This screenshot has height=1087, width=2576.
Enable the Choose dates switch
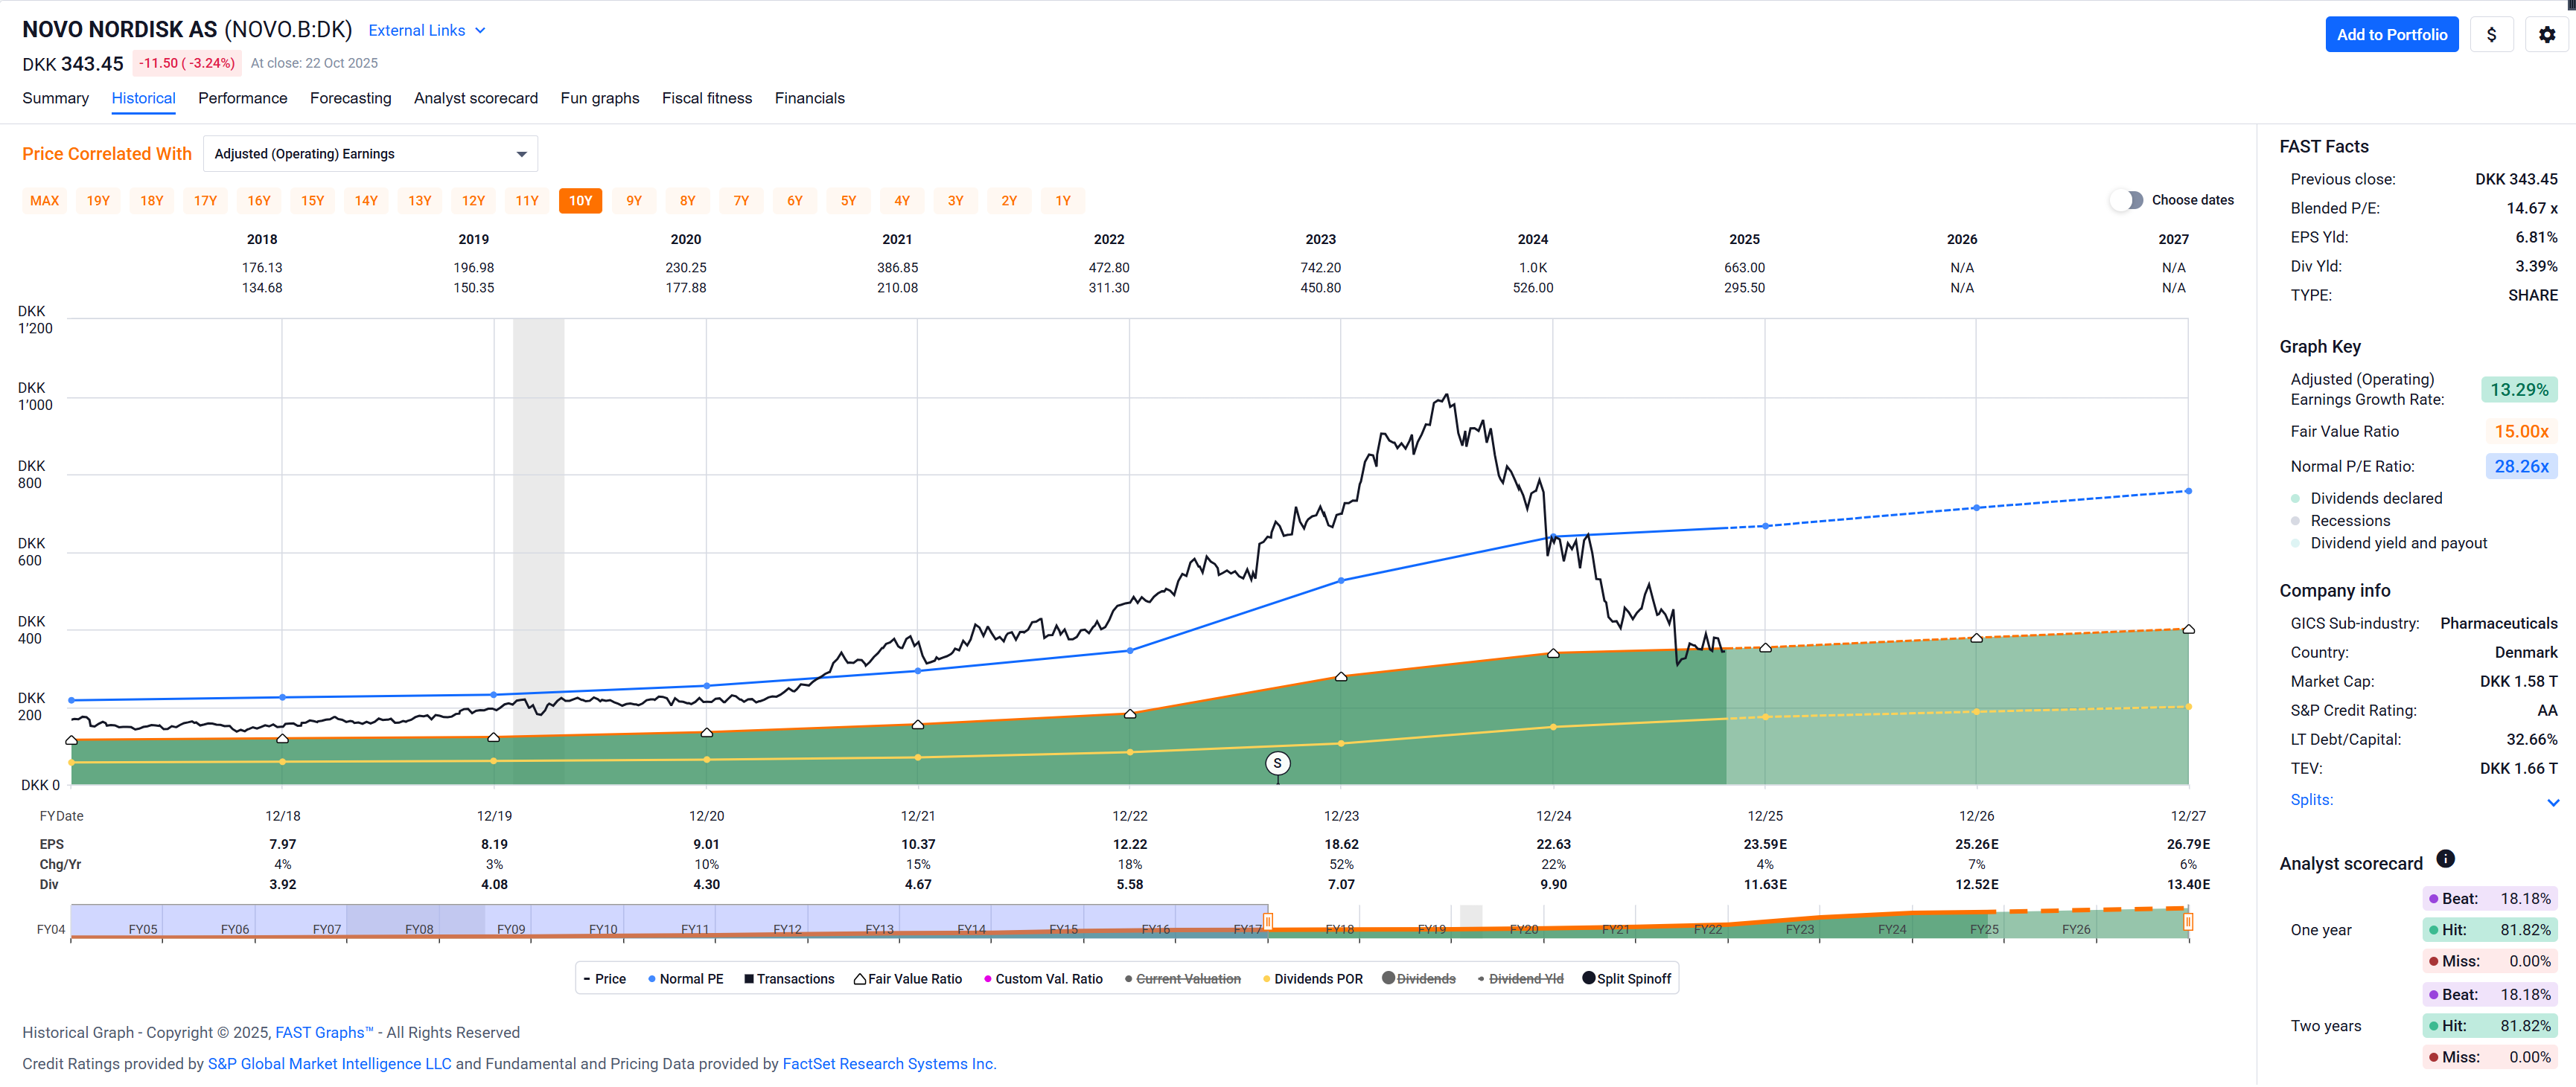[x=2126, y=201]
